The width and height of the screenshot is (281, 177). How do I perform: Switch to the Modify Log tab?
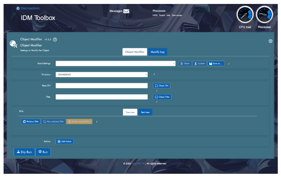coord(158,52)
